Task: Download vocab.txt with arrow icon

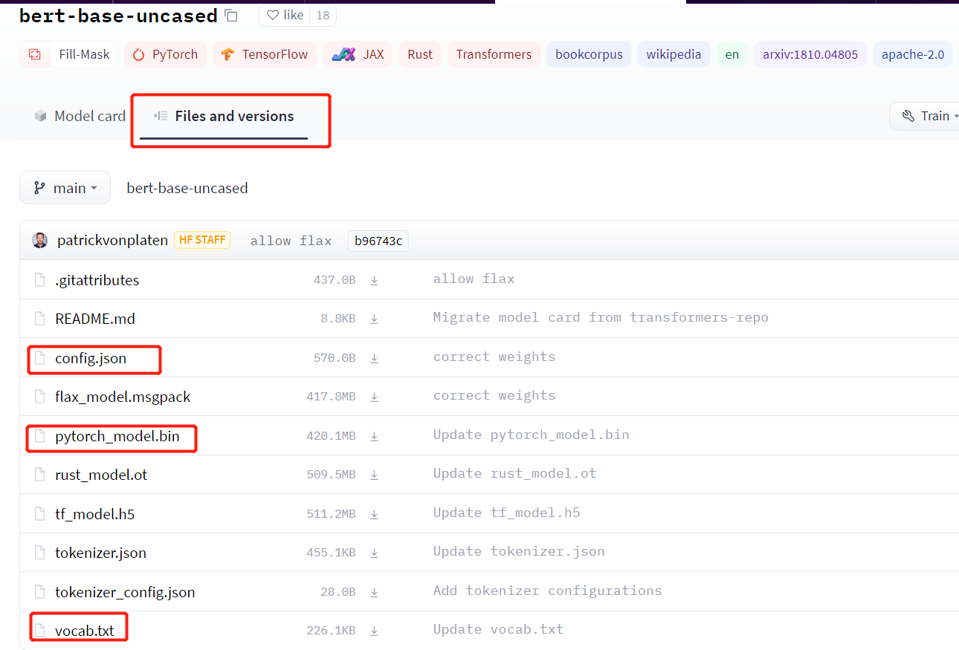Action: coord(375,631)
